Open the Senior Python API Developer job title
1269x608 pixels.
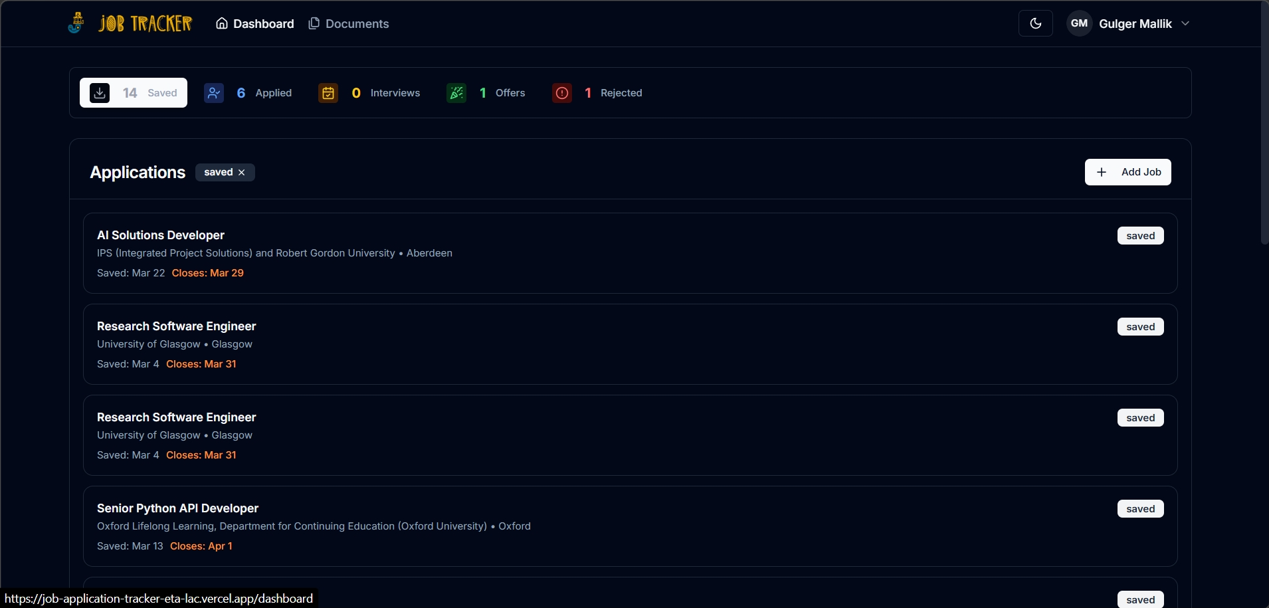point(177,508)
